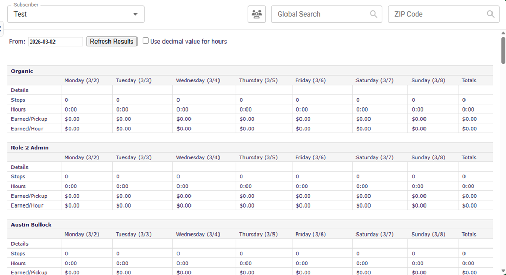The height and width of the screenshot is (275, 506).
Task: Click the sidebar handle on left edge
Action: coord(2,28)
